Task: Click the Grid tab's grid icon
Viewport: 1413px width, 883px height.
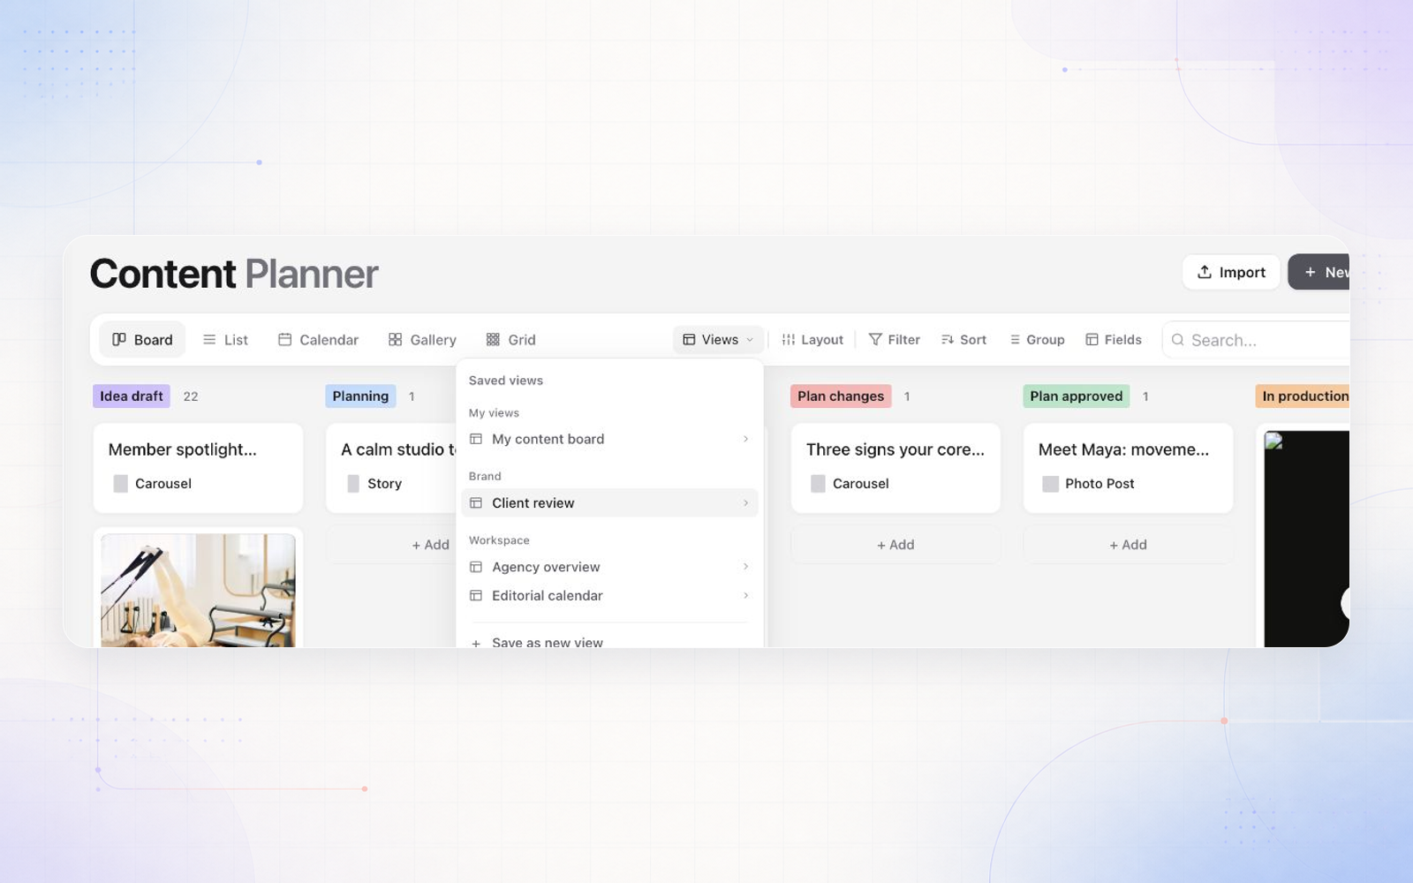Action: [493, 340]
